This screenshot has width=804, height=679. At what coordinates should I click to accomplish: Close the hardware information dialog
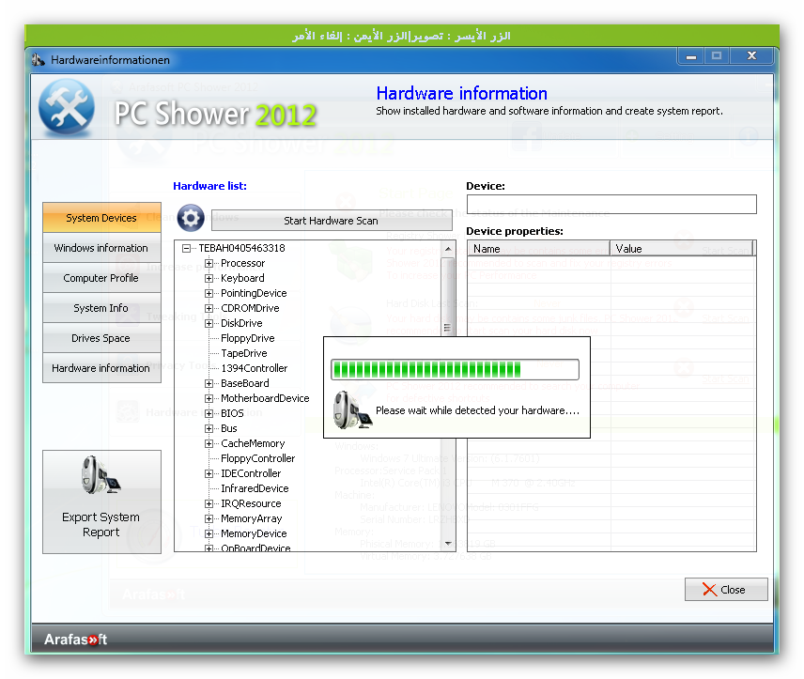click(726, 590)
